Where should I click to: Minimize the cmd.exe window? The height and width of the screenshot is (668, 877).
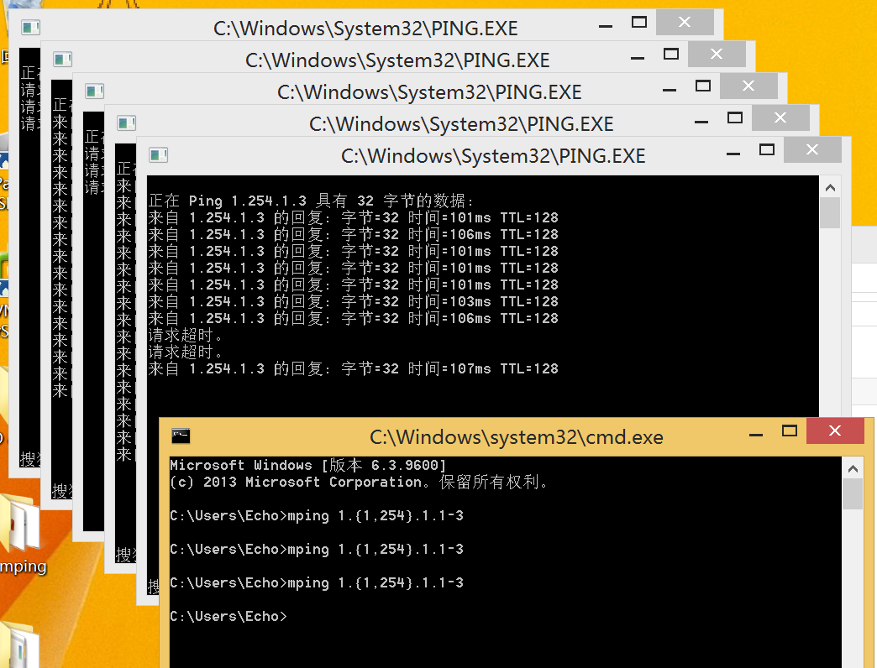click(x=756, y=434)
